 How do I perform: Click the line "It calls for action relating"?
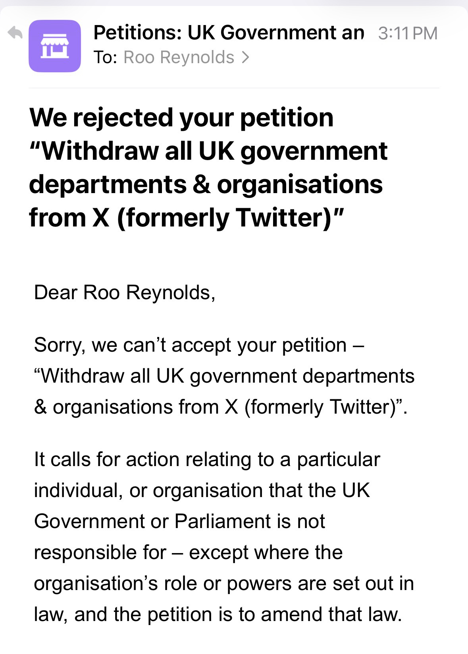(207, 460)
